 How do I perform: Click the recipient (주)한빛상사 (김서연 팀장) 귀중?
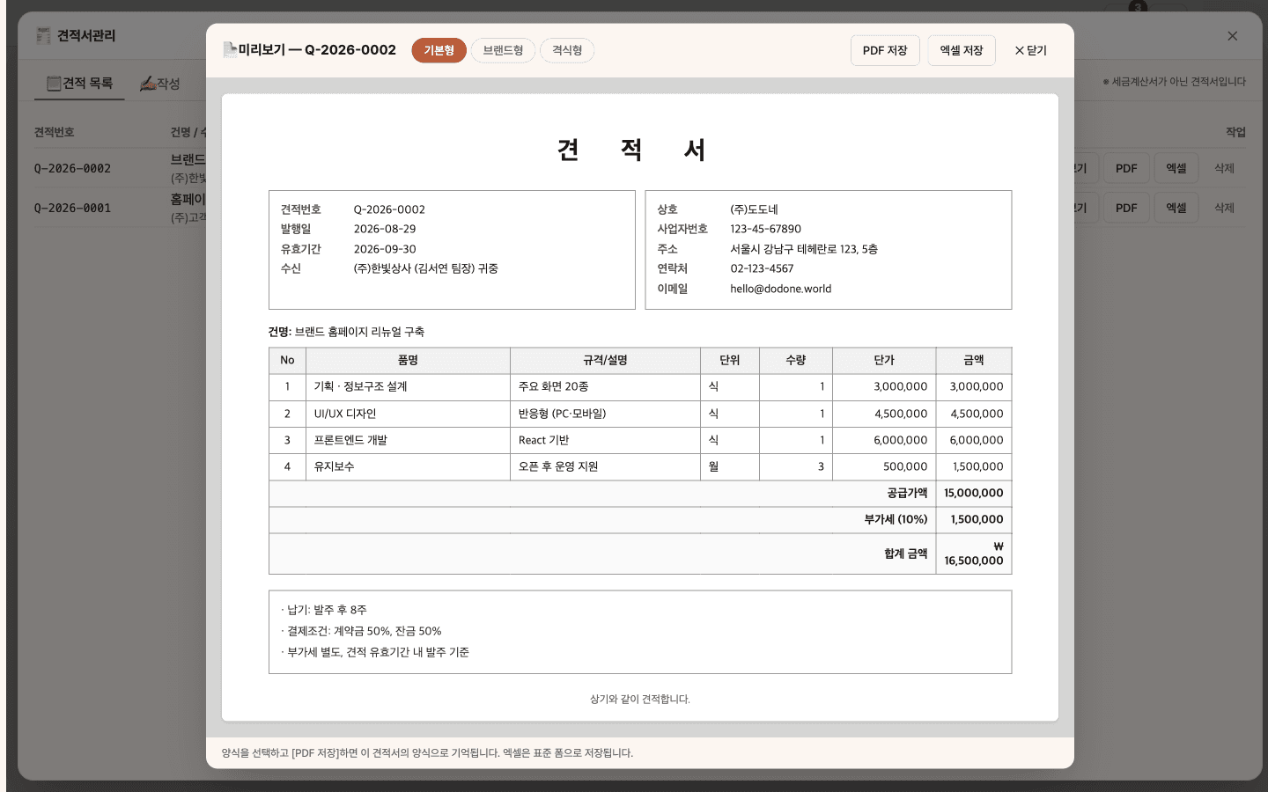[426, 268]
